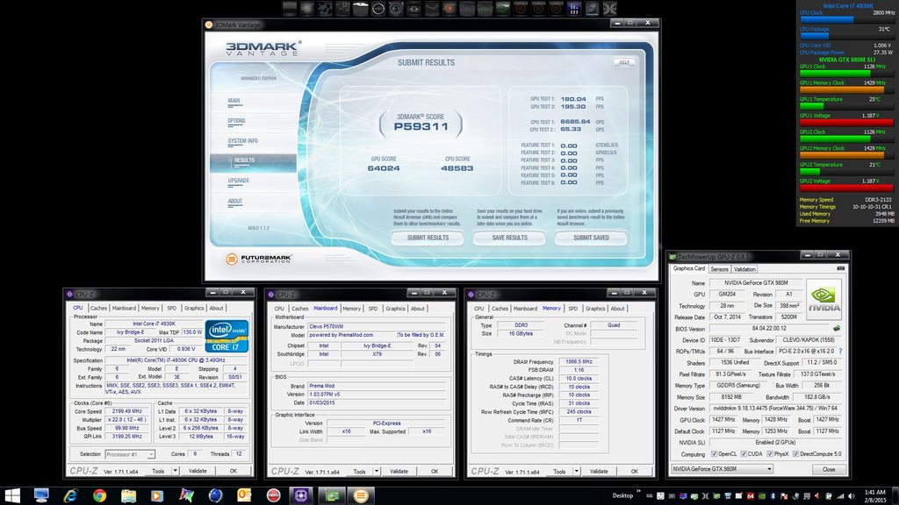The height and width of the screenshot is (505, 899).
Task: Click the NVIDIA logo in GPU-Z
Action: pyautogui.click(x=823, y=299)
